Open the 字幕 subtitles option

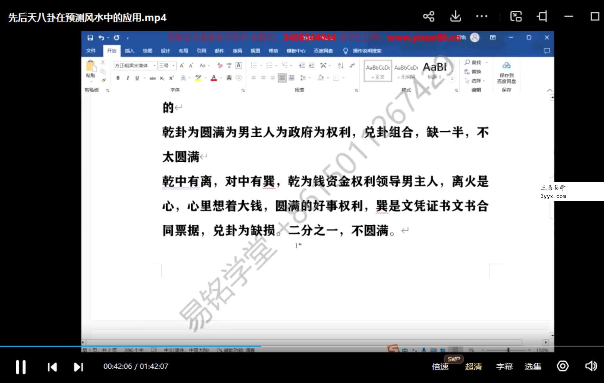pyautogui.click(x=504, y=367)
